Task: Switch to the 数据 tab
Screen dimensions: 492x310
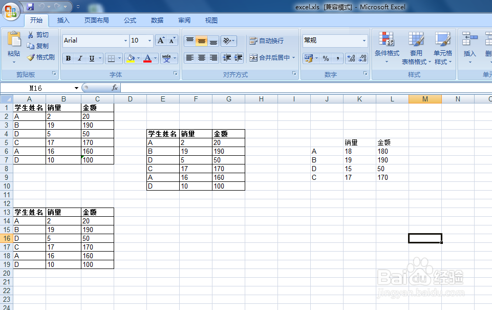Action: (157, 20)
